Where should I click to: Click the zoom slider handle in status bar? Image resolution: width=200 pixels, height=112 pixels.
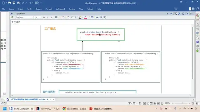click(182, 103)
